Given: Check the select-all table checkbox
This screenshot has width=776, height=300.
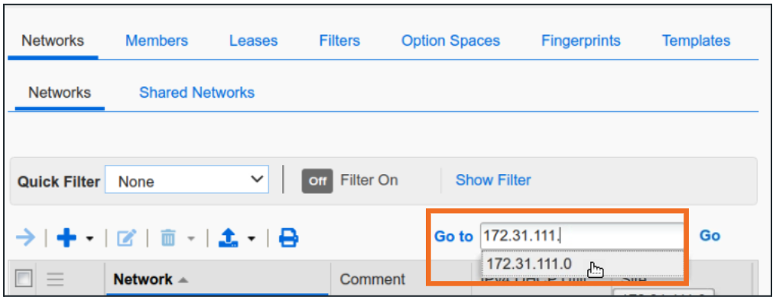Looking at the screenshot, I should (24, 279).
